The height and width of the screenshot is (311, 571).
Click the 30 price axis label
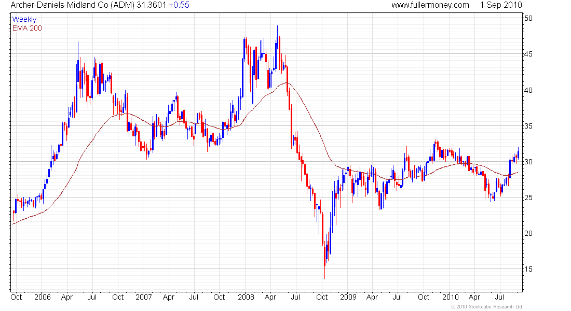pyautogui.click(x=528, y=162)
